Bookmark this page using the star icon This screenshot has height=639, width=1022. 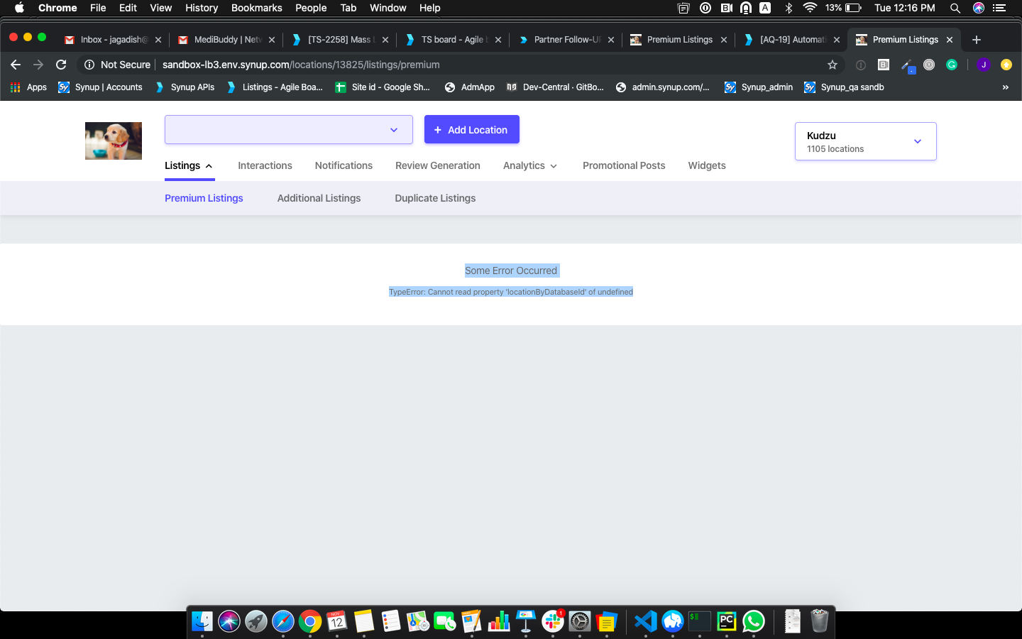pos(833,65)
